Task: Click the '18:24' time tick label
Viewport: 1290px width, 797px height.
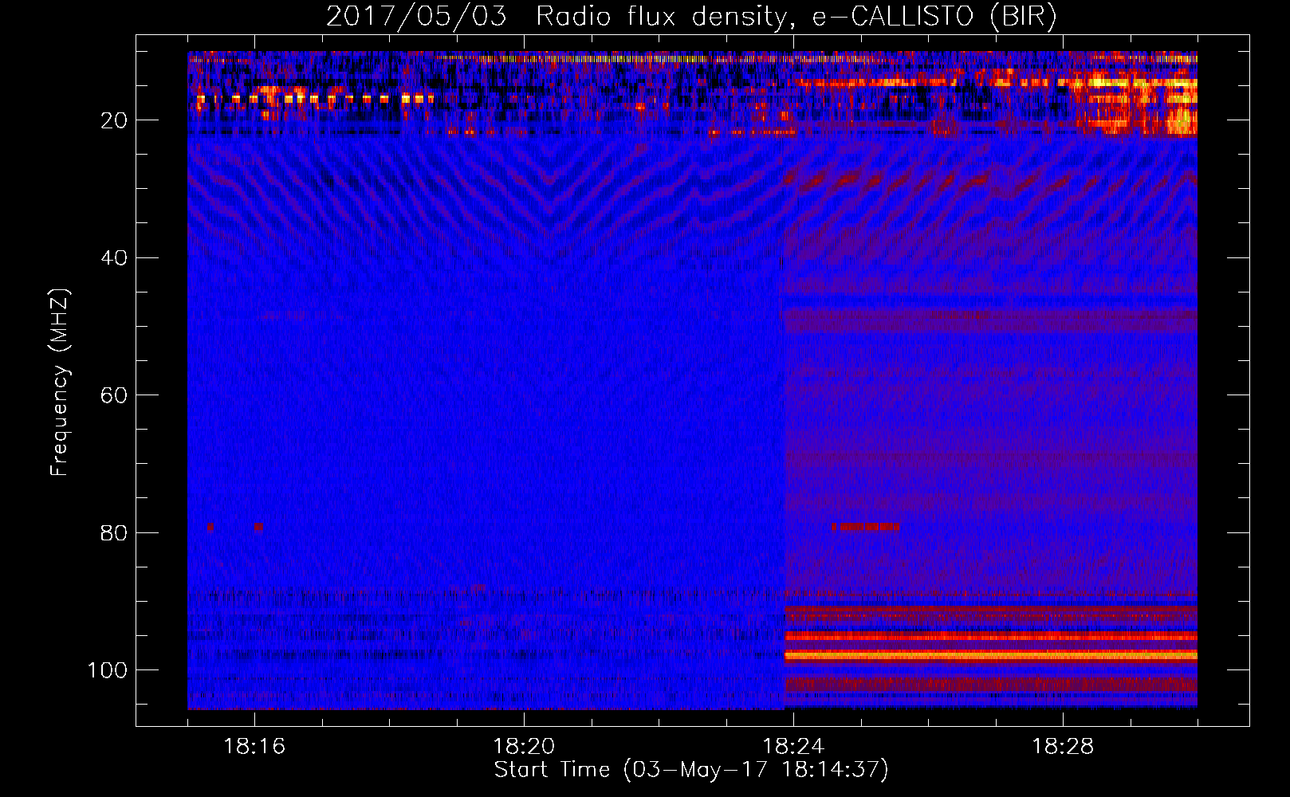Action: pyautogui.click(x=793, y=746)
